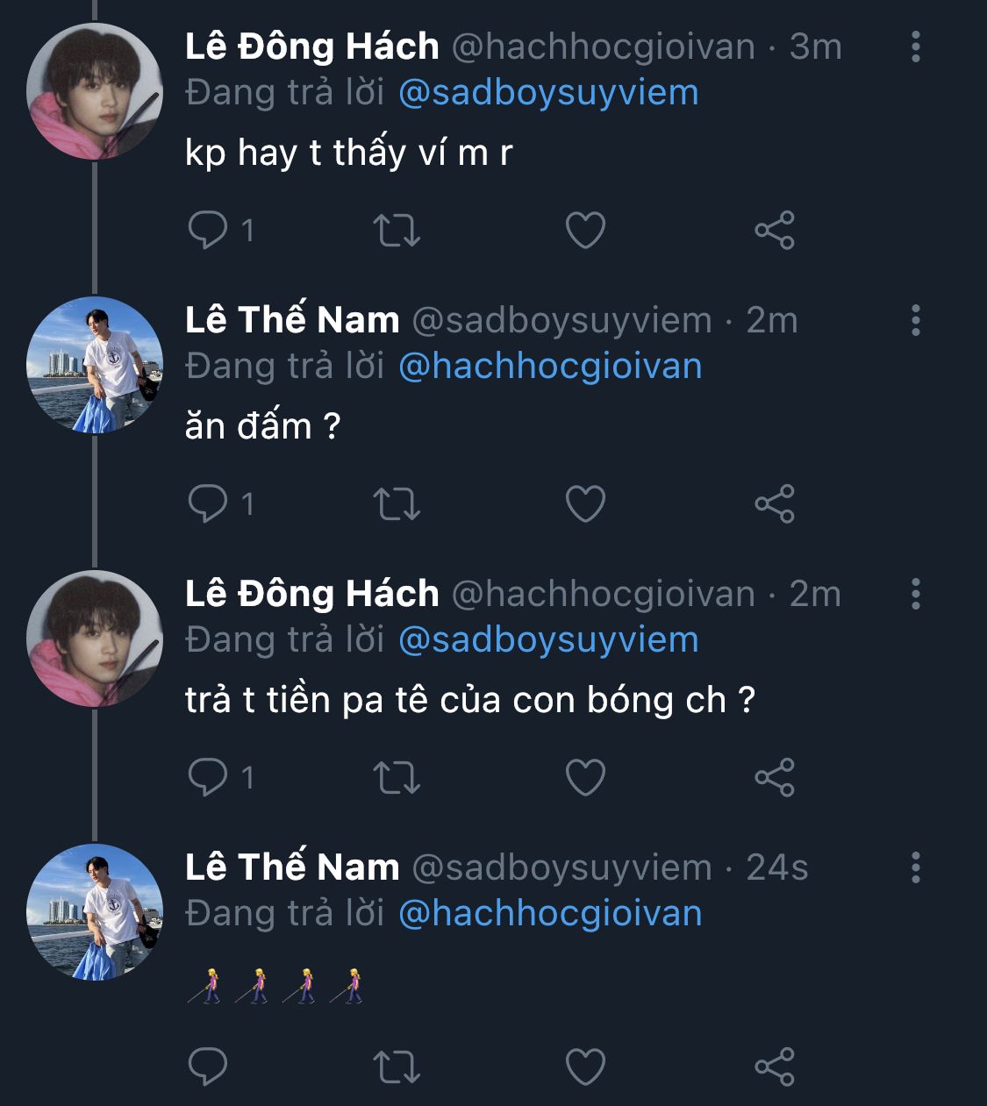Open @sadboysuyviem mention in first tweet

pyautogui.click(x=548, y=92)
